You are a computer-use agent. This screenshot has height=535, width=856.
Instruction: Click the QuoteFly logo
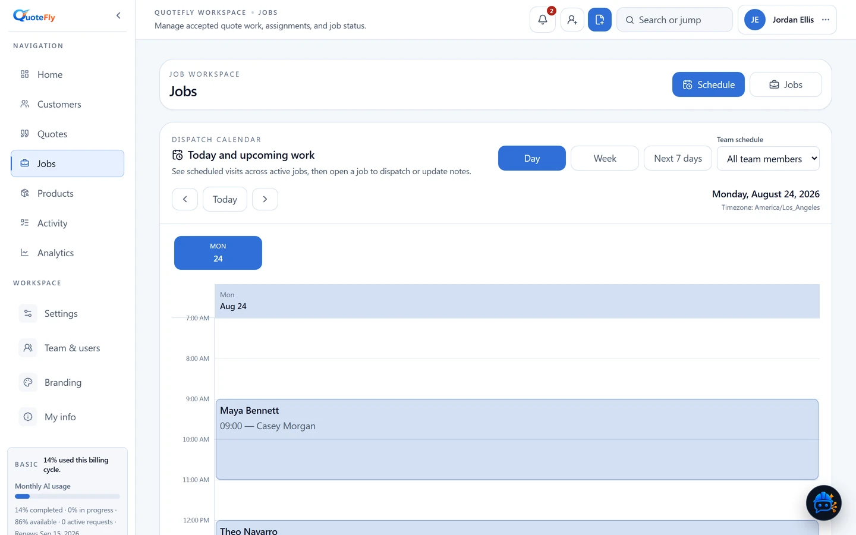pyautogui.click(x=34, y=16)
